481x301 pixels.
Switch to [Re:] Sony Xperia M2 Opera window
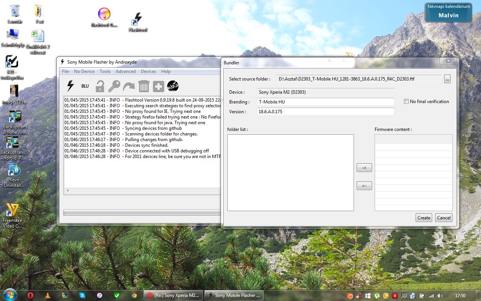point(173,295)
